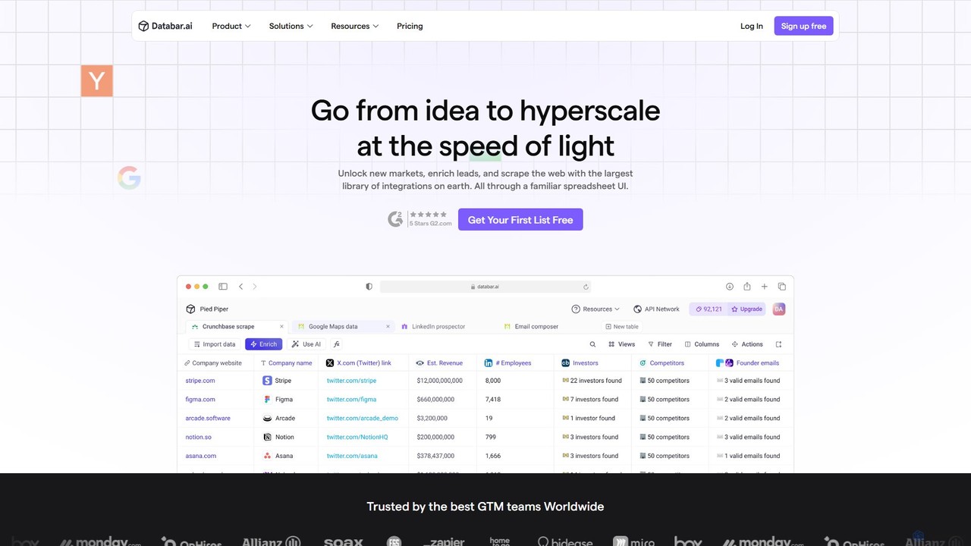Click the twitter.com/figma link

click(351, 400)
